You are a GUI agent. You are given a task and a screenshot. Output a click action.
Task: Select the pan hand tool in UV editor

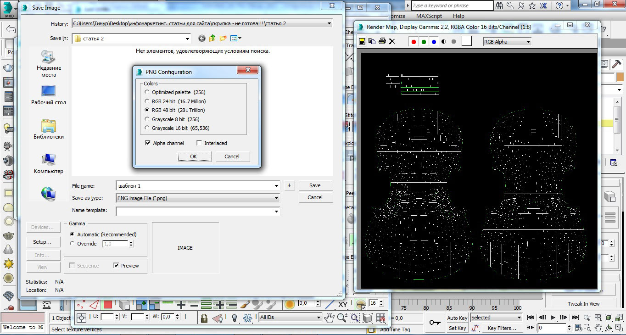(329, 318)
